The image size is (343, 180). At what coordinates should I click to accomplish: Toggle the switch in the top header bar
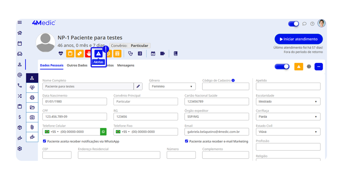coord(293,24)
